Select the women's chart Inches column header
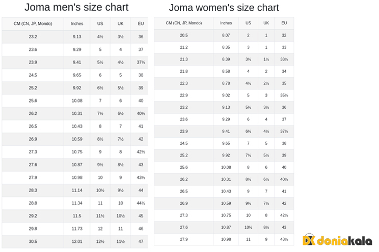 tap(226, 23)
